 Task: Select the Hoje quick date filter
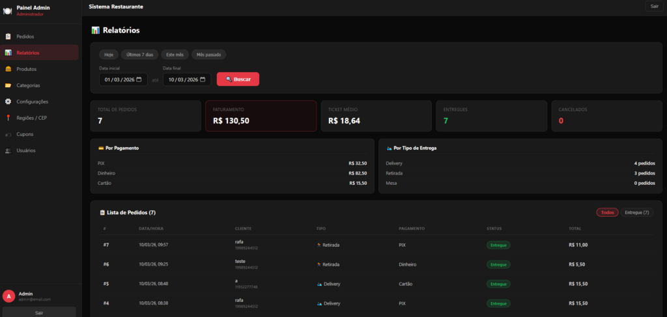click(108, 55)
